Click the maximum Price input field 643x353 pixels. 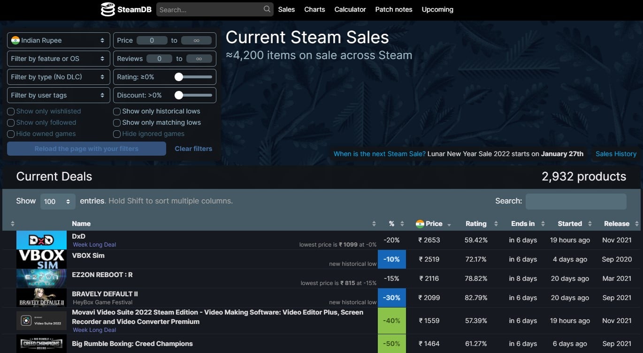click(x=196, y=40)
